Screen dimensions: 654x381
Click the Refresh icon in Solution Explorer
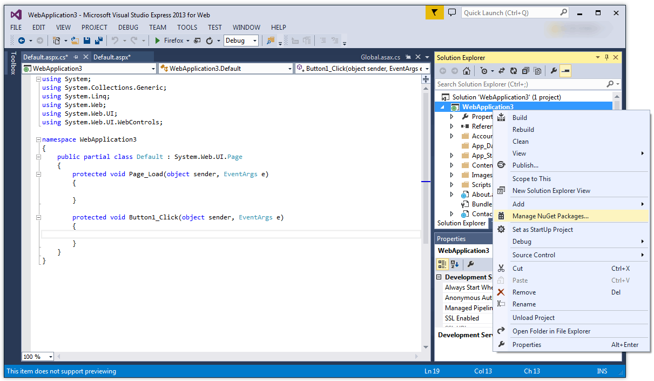[x=513, y=71]
